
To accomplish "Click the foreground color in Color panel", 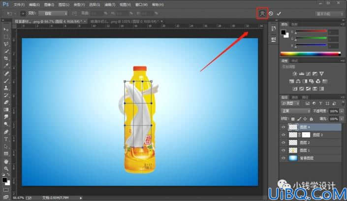I will (284, 32).
